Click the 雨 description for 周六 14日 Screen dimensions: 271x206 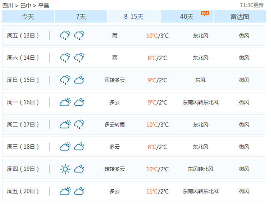(115, 58)
